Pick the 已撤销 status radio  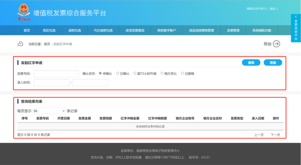tap(183, 73)
